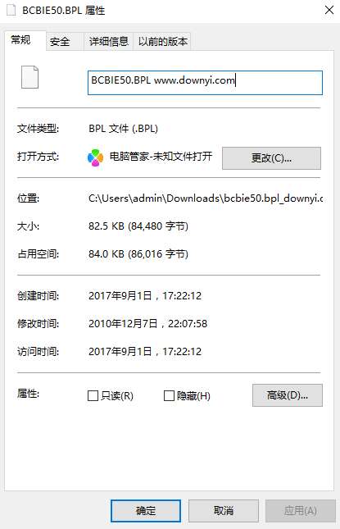Screen dimensions: 340x529
Task: Switch to the 安全 tab
Action: pos(60,42)
